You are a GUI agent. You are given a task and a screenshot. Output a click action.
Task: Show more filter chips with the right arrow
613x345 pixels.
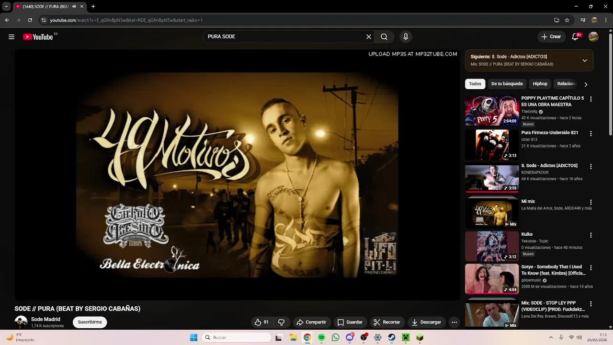point(585,84)
